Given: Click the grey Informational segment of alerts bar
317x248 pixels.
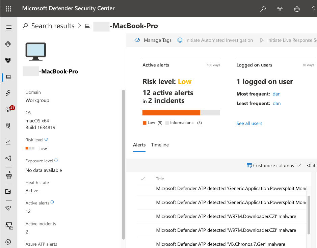Looking at the screenshot, I should 210,113.
